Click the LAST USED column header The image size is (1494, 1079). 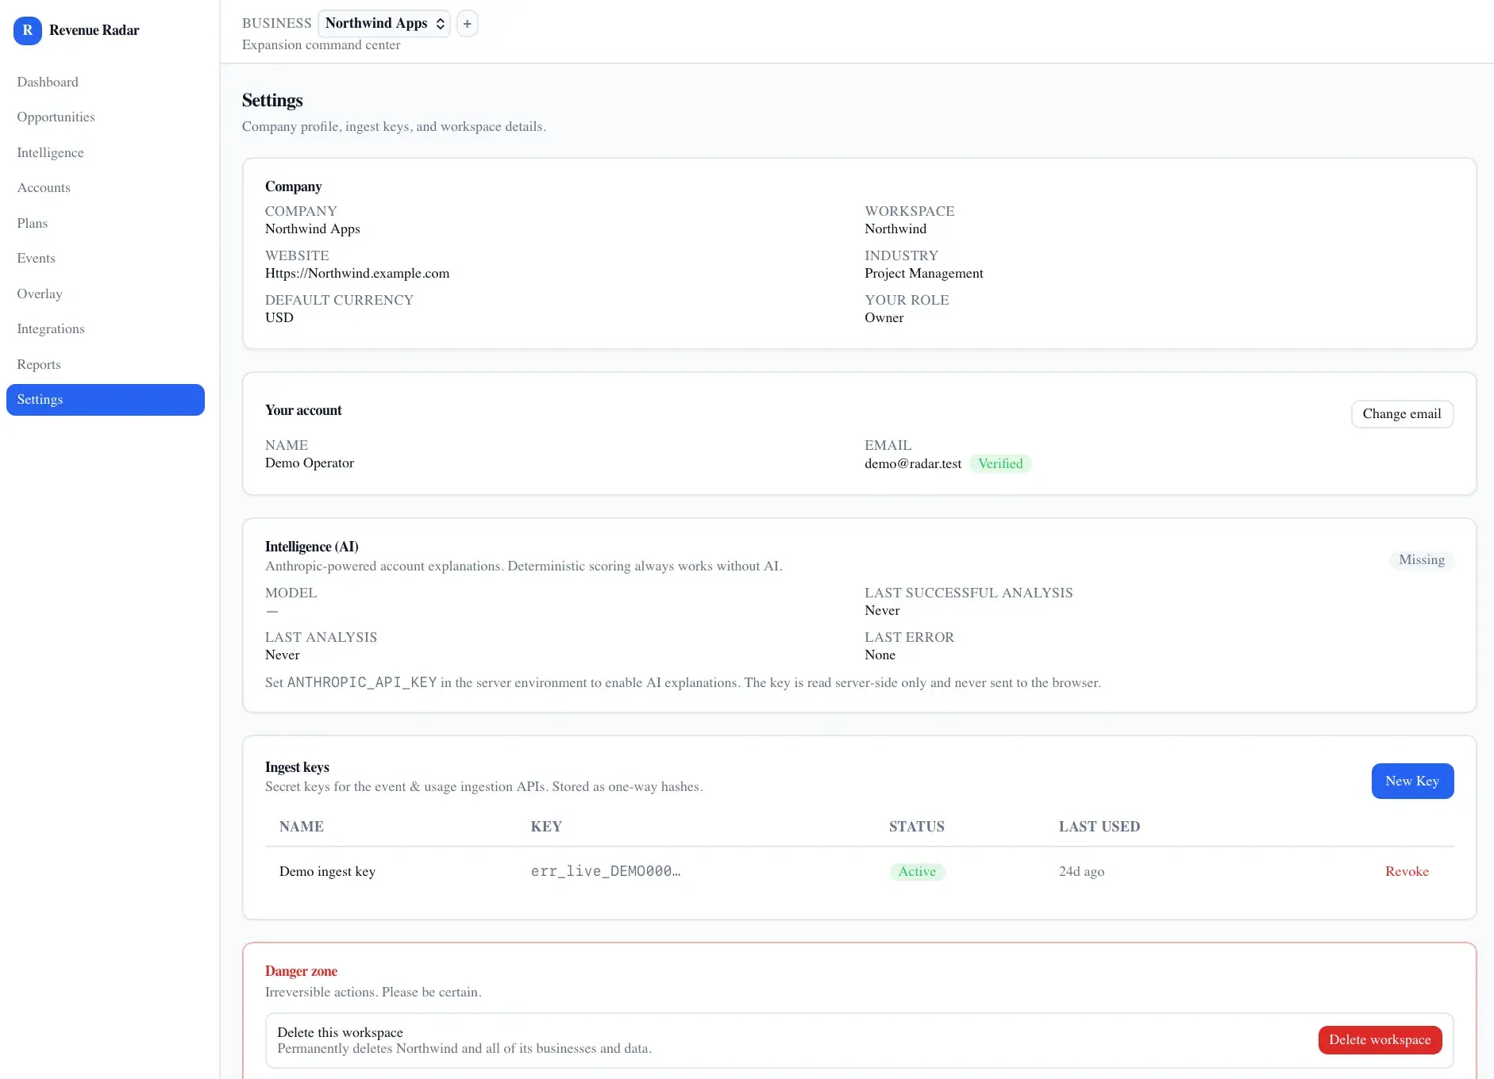pyautogui.click(x=1099, y=827)
